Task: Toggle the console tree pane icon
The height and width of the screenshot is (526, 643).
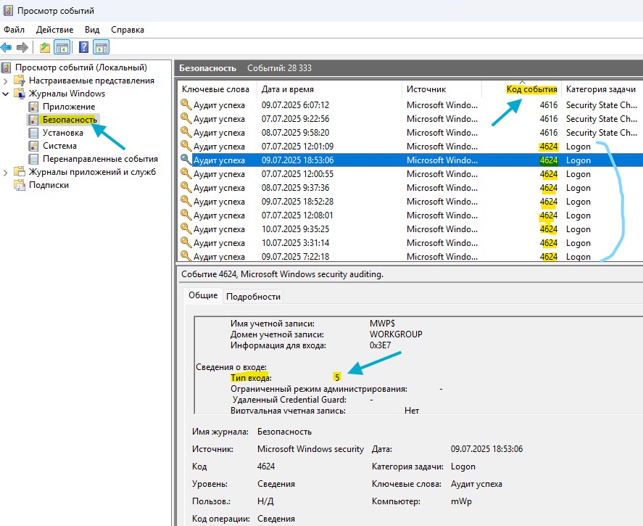Action: (62, 47)
